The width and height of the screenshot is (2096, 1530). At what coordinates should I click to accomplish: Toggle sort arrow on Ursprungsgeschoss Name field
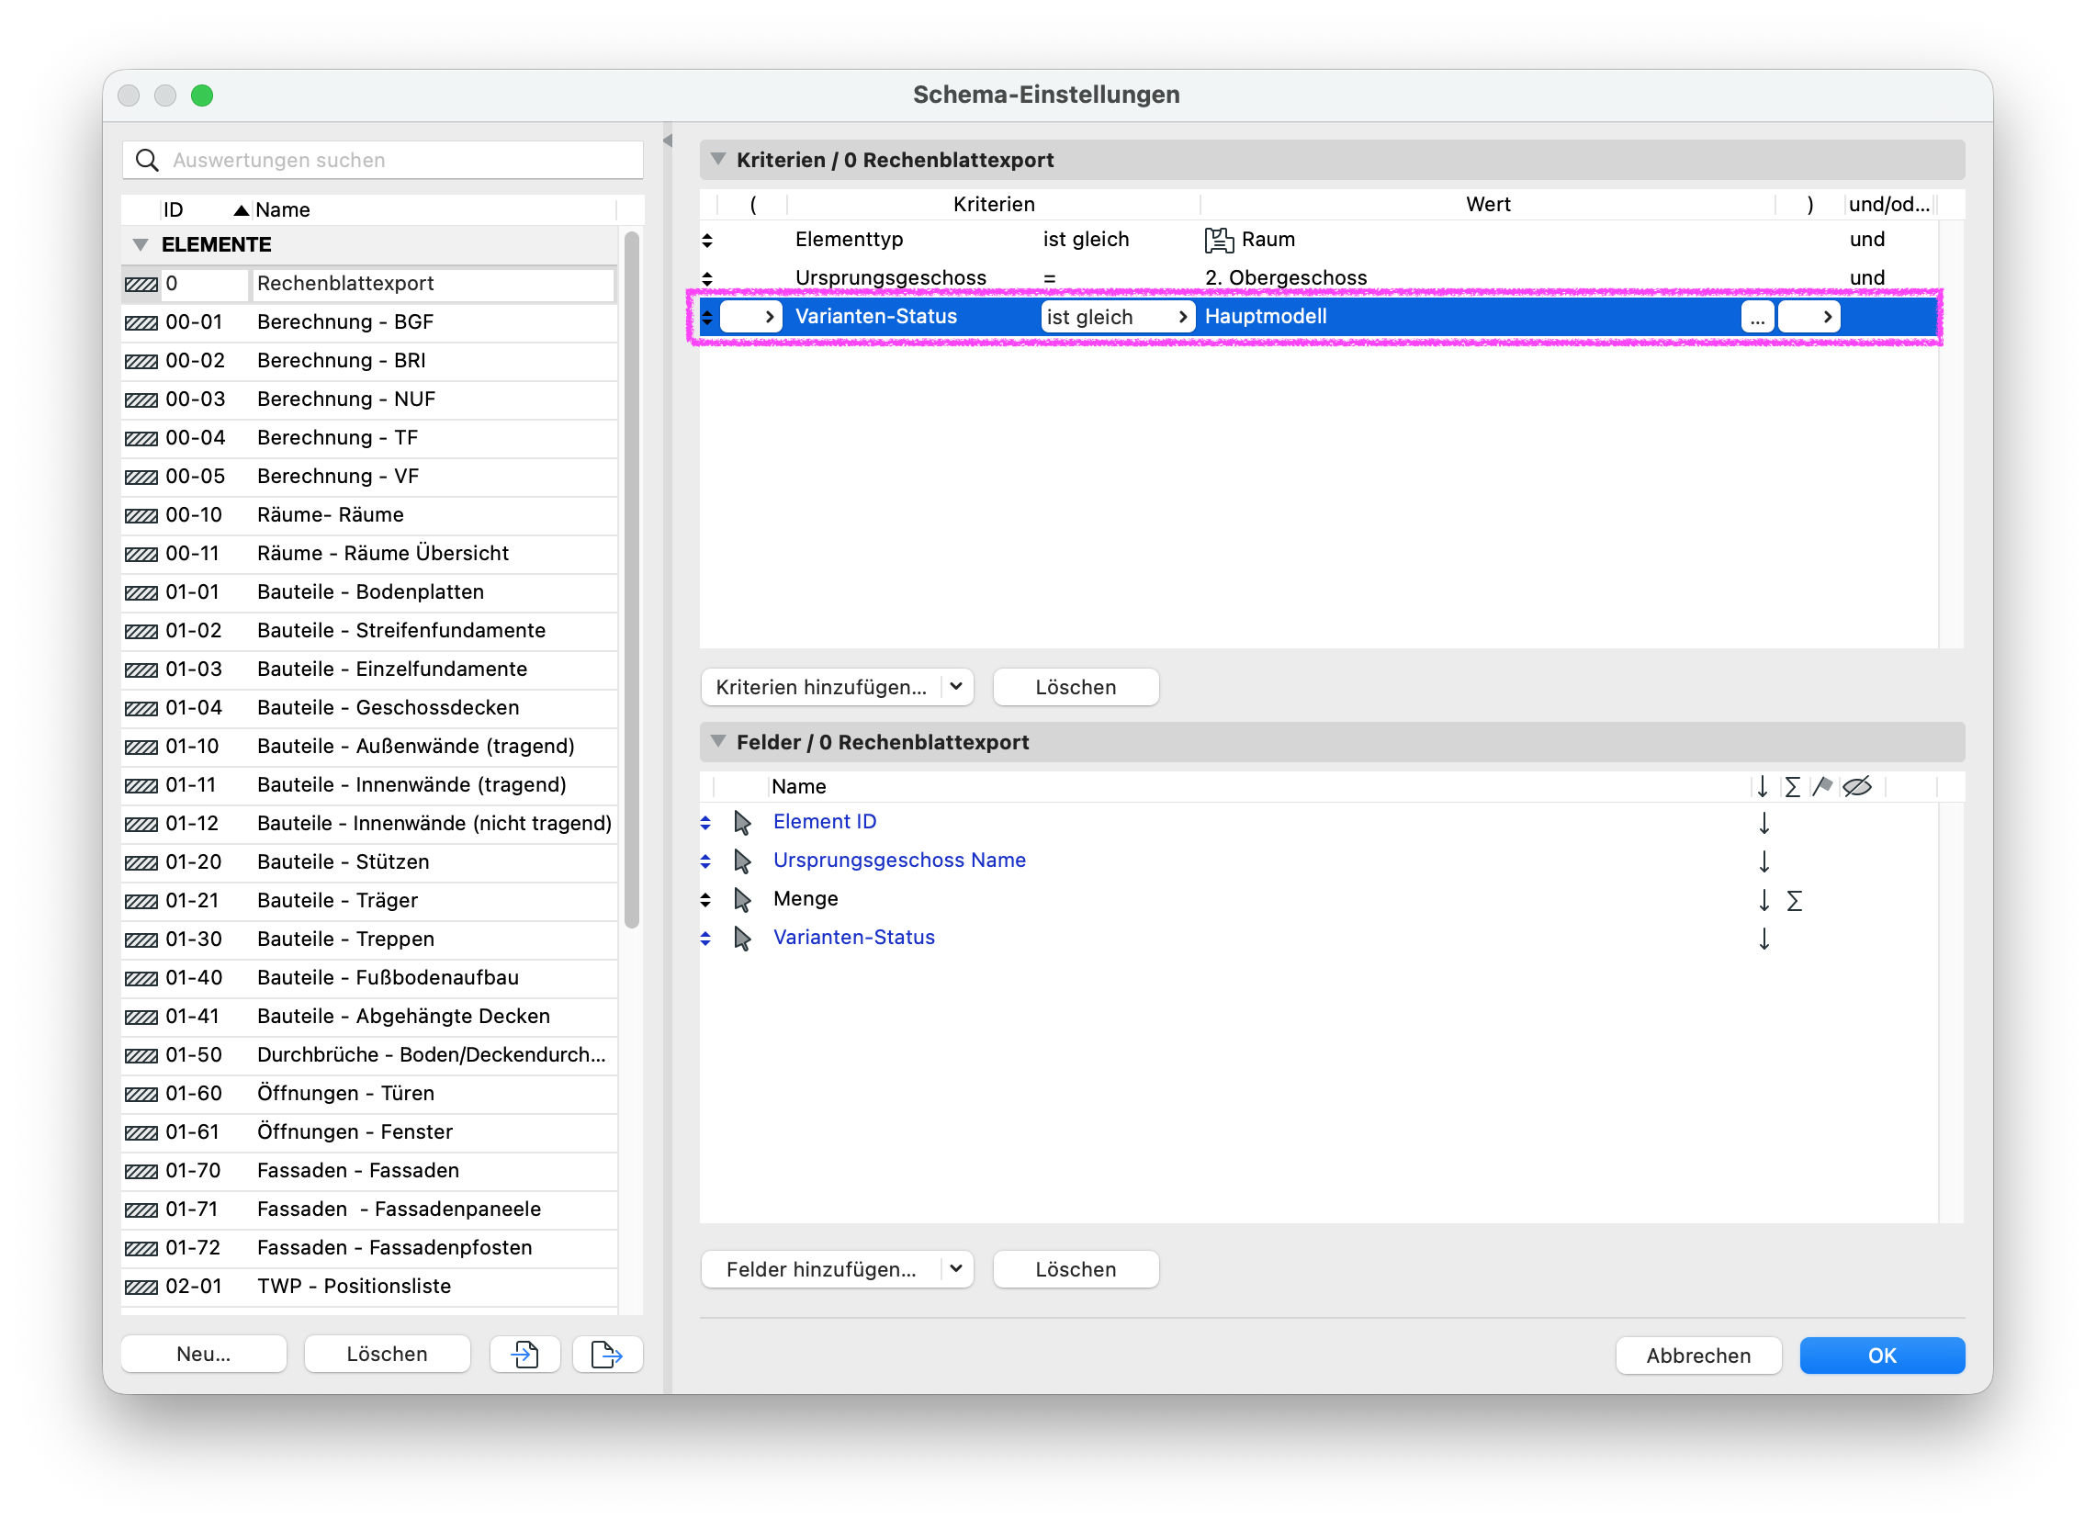[1764, 861]
